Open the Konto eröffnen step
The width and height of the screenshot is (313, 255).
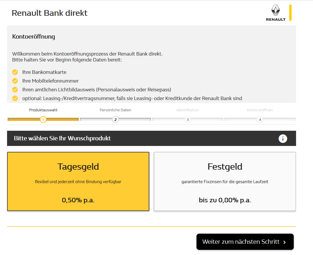click(x=260, y=110)
